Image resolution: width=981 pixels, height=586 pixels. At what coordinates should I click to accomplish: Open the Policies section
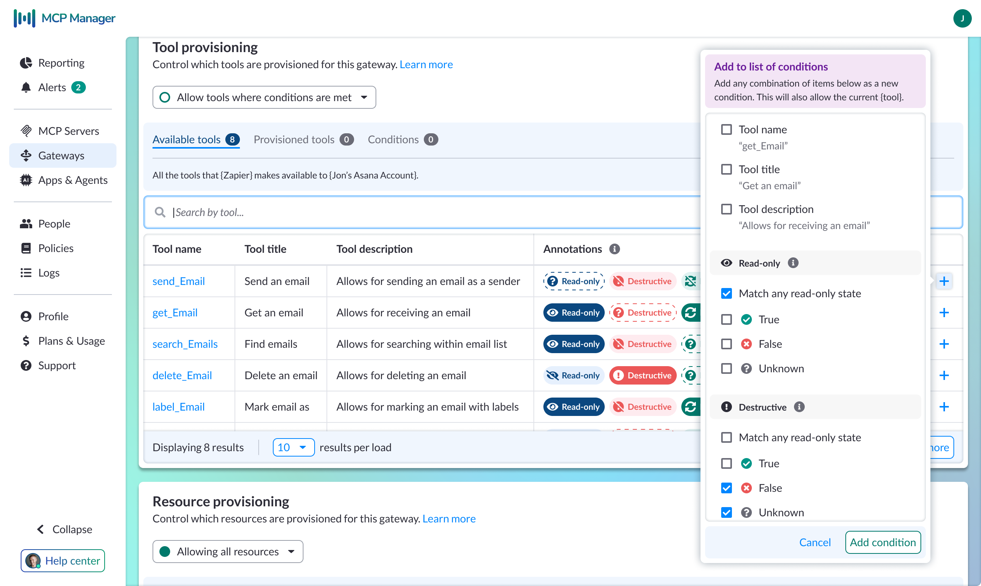(x=56, y=247)
